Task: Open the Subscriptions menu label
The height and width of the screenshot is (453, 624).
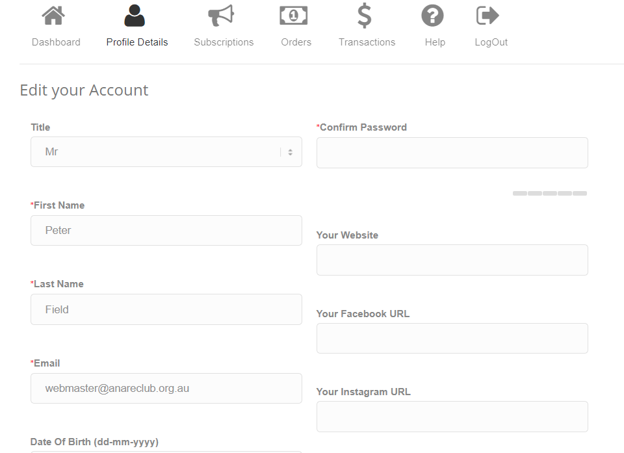Action: pyautogui.click(x=224, y=42)
